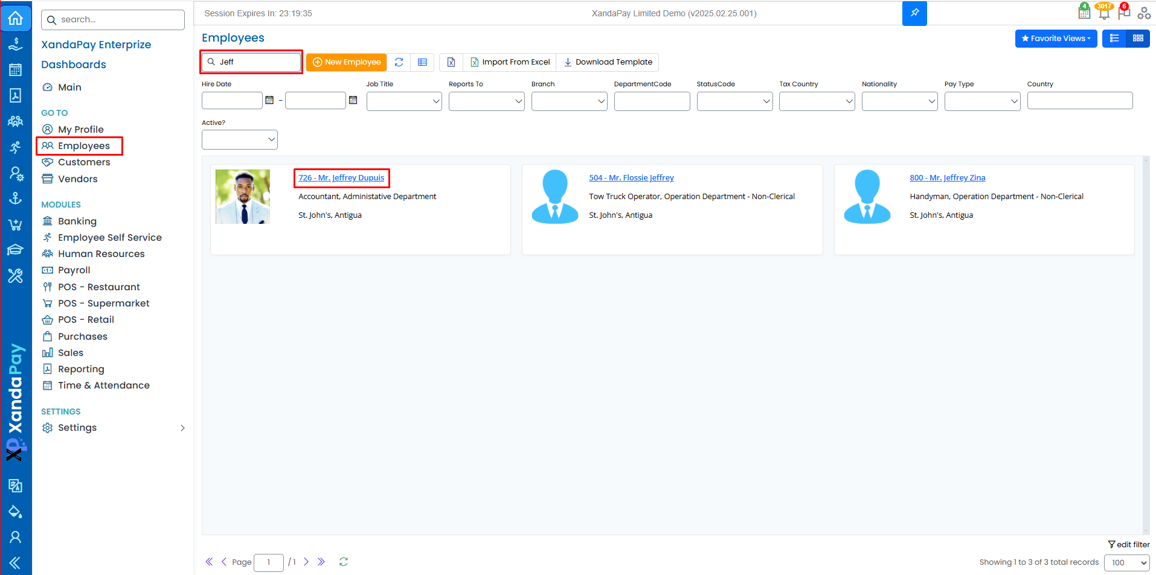Image resolution: width=1156 pixels, height=575 pixels.
Task: Go to the next page of results
Action: (306, 562)
